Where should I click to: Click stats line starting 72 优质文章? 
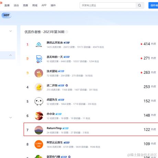point(70,76)
